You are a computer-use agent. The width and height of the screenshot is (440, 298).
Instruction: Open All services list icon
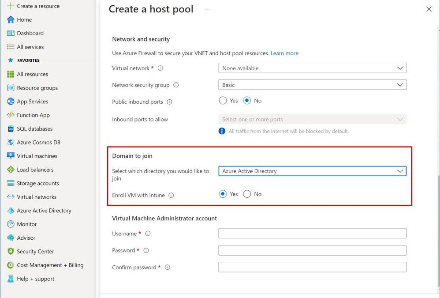pos(11,47)
